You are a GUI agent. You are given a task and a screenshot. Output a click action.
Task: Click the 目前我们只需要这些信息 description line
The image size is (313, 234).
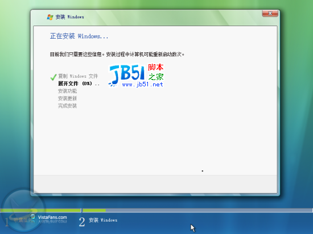point(117,54)
